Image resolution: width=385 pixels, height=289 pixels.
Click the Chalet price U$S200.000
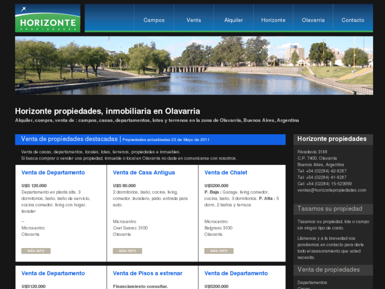[216, 186]
